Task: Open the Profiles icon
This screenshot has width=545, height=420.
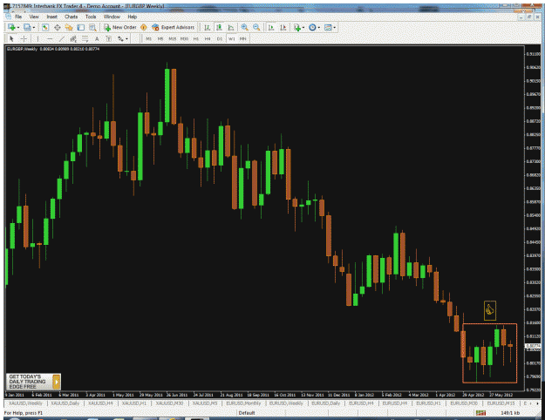Action: (27, 27)
